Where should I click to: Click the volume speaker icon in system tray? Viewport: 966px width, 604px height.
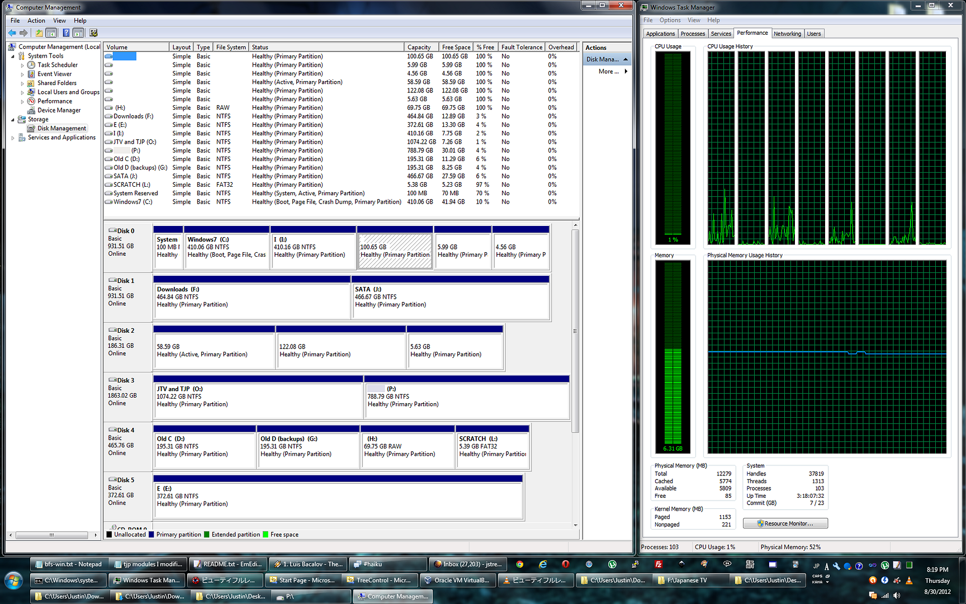(897, 596)
